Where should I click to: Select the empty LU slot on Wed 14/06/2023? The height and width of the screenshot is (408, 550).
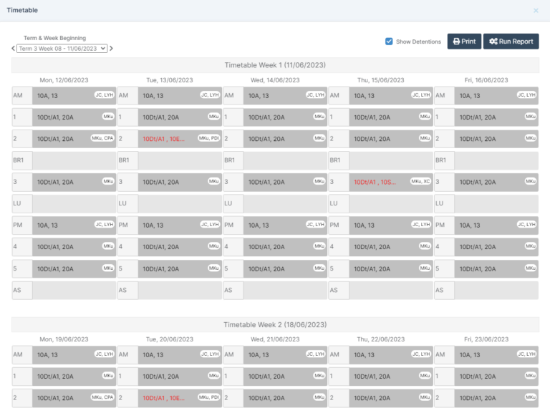point(286,204)
